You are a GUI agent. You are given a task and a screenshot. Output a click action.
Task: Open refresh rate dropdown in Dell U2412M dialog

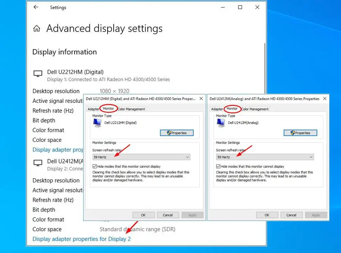[265, 157]
